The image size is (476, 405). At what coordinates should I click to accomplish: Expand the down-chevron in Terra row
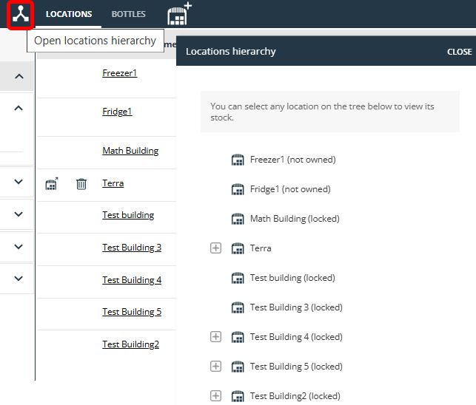[19, 182]
